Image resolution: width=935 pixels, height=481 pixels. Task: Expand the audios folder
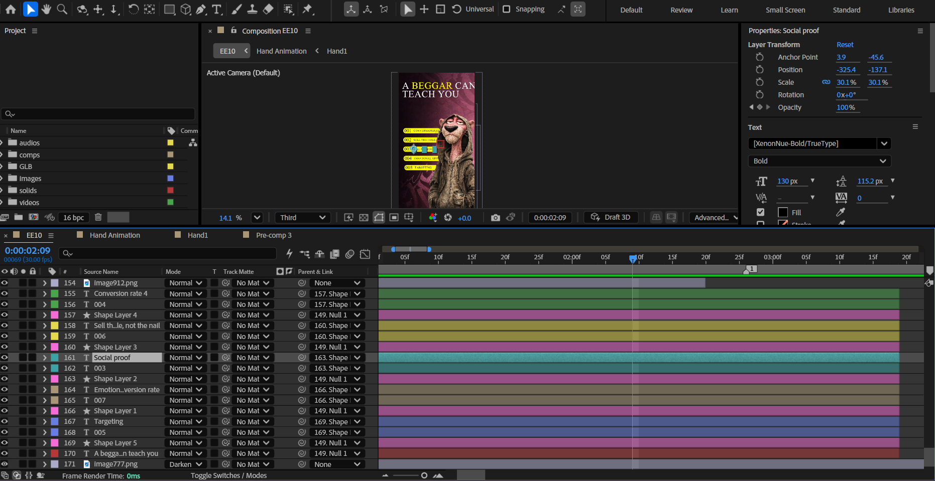click(2, 143)
